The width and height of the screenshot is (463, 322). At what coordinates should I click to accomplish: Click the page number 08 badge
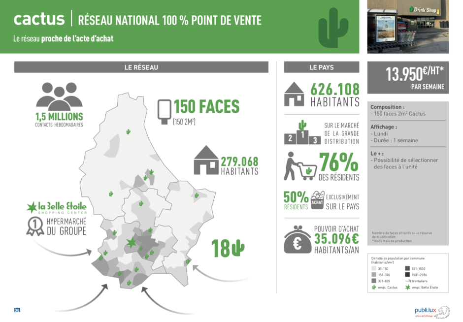click(x=17, y=310)
